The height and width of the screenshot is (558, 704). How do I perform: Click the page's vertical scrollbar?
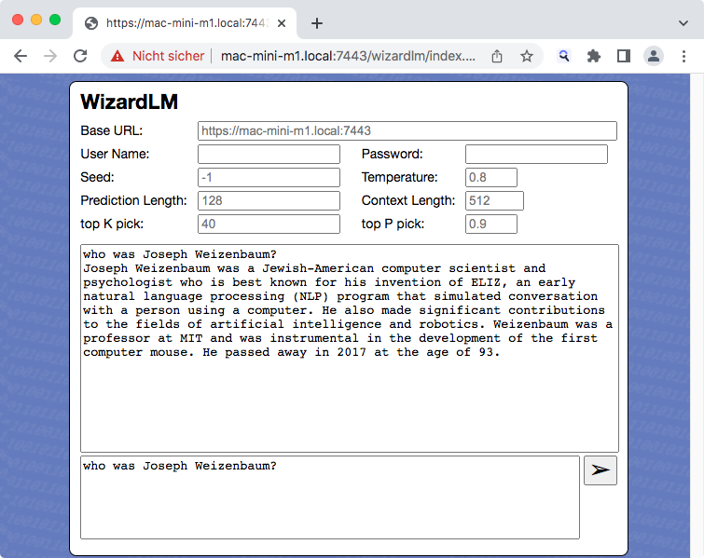click(697, 316)
